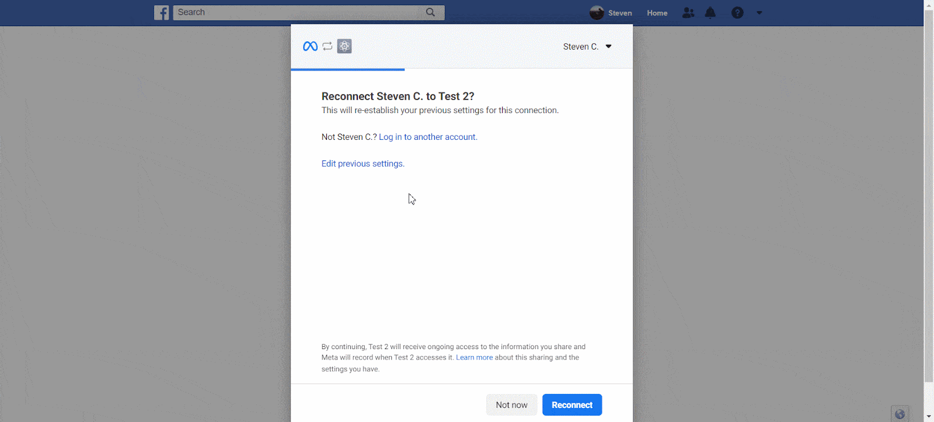Click the search magnifier icon
Screen dimensions: 934x422
[x=430, y=12]
